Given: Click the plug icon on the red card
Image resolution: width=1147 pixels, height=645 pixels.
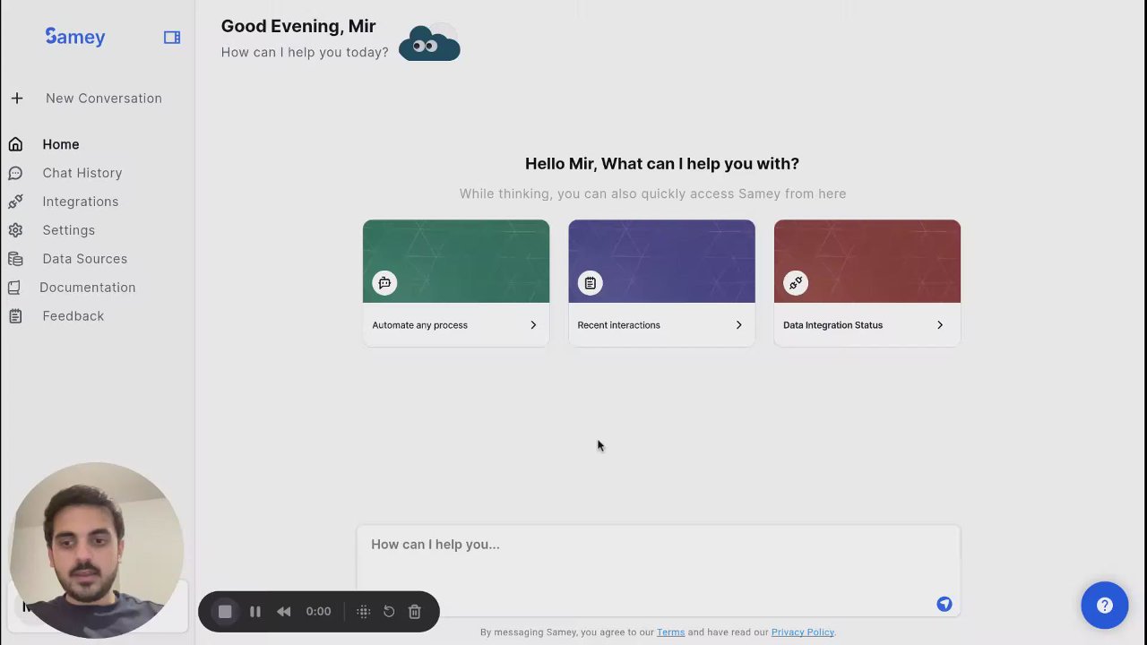Looking at the screenshot, I should click(x=796, y=283).
